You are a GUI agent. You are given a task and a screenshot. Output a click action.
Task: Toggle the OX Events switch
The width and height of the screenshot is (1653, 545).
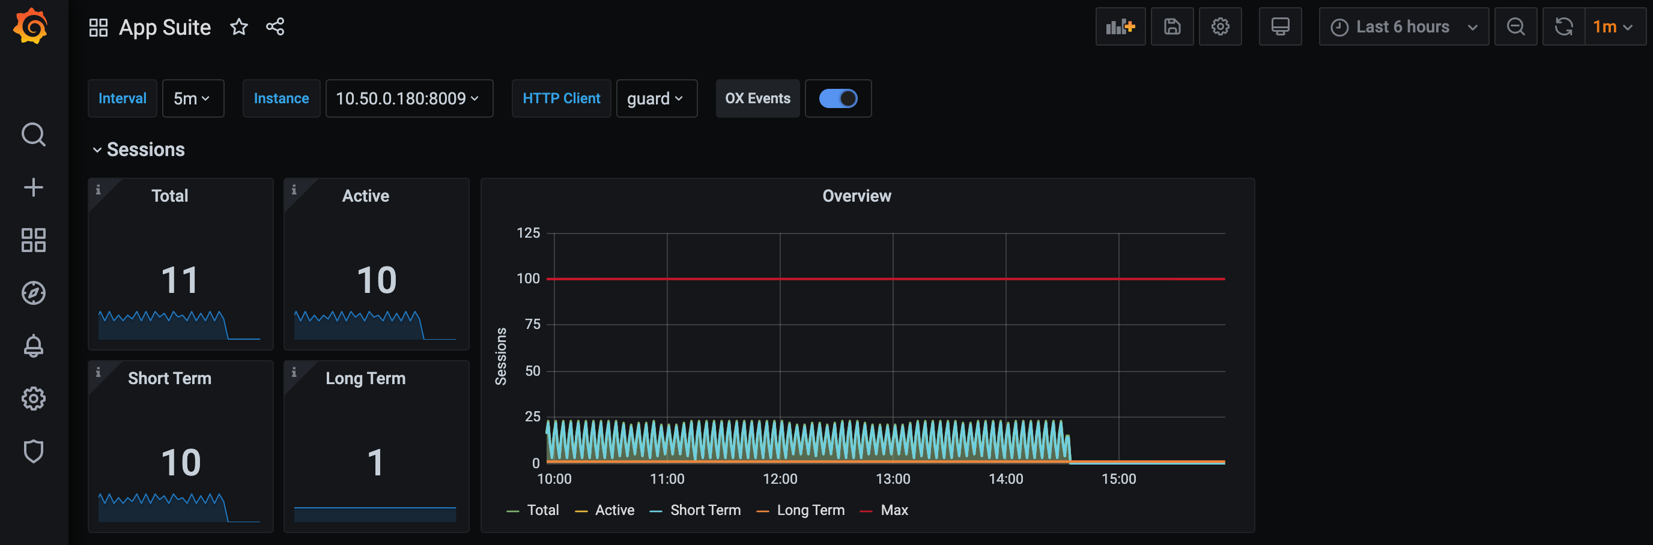(x=838, y=98)
